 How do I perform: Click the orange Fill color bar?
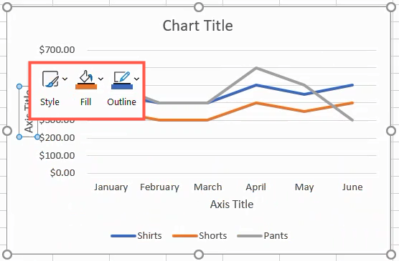86,87
